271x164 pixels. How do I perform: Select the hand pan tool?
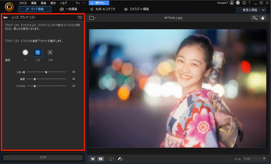[x=262, y=18]
